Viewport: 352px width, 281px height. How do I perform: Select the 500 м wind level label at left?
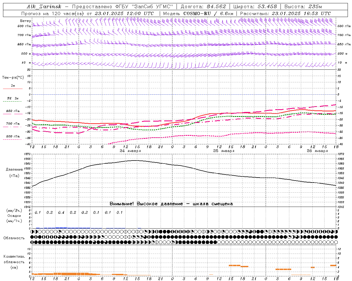click(26, 54)
